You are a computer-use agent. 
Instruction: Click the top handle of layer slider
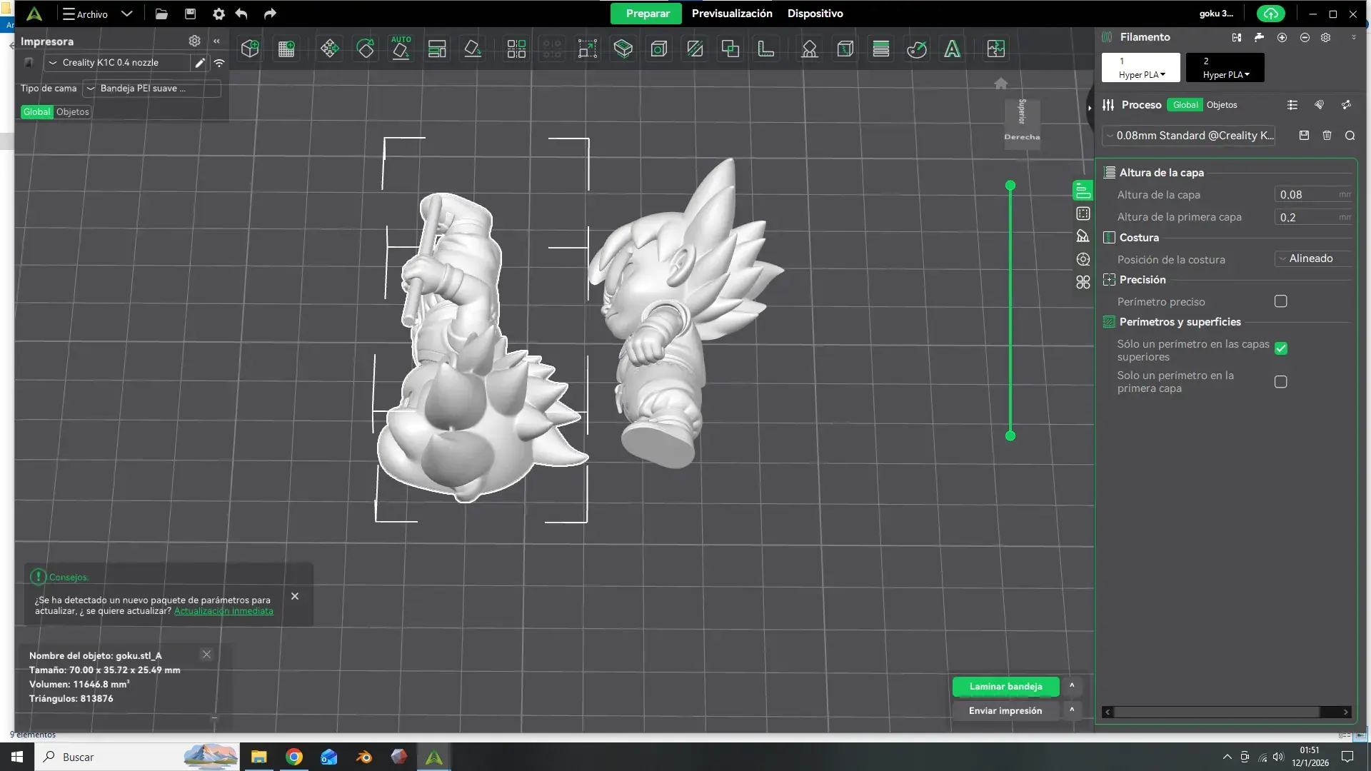1010,186
